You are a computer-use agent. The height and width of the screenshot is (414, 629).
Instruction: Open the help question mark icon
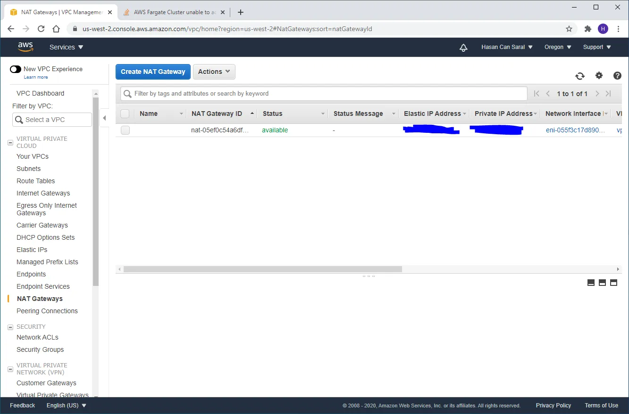coord(617,75)
